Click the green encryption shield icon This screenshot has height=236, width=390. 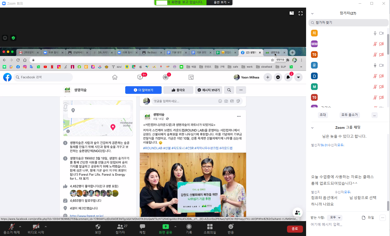pos(13,38)
